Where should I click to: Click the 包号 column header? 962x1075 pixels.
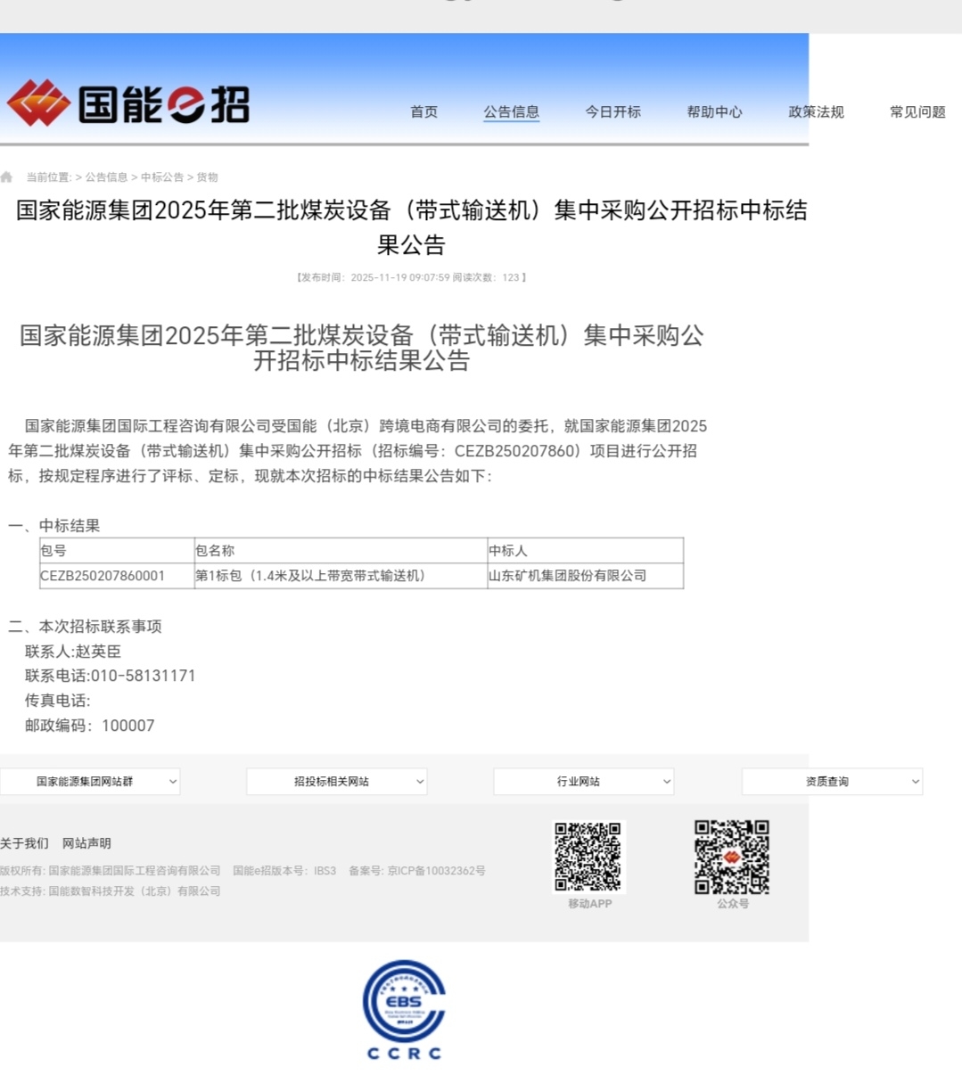(x=117, y=551)
